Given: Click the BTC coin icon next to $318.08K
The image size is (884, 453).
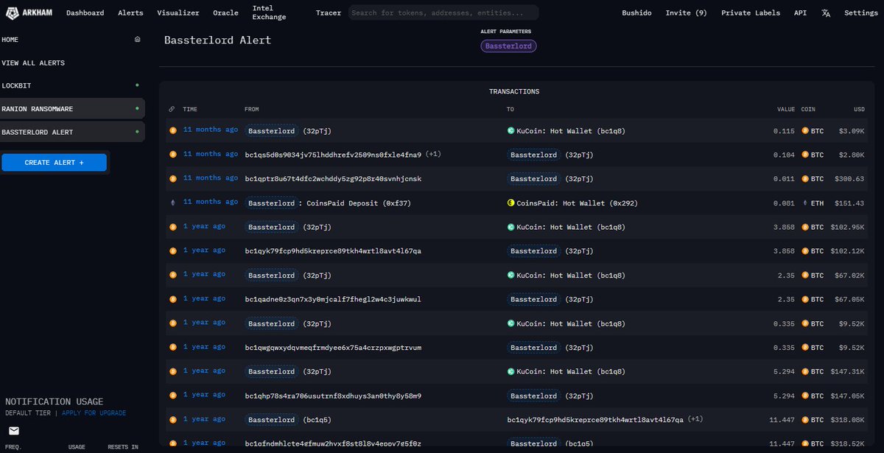Looking at the screenshot, I should 805,419.
